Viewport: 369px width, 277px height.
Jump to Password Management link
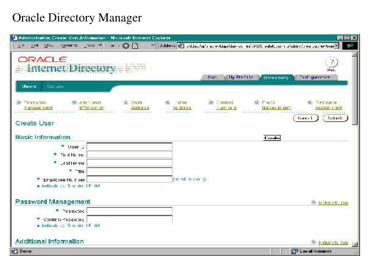[37, 105]
